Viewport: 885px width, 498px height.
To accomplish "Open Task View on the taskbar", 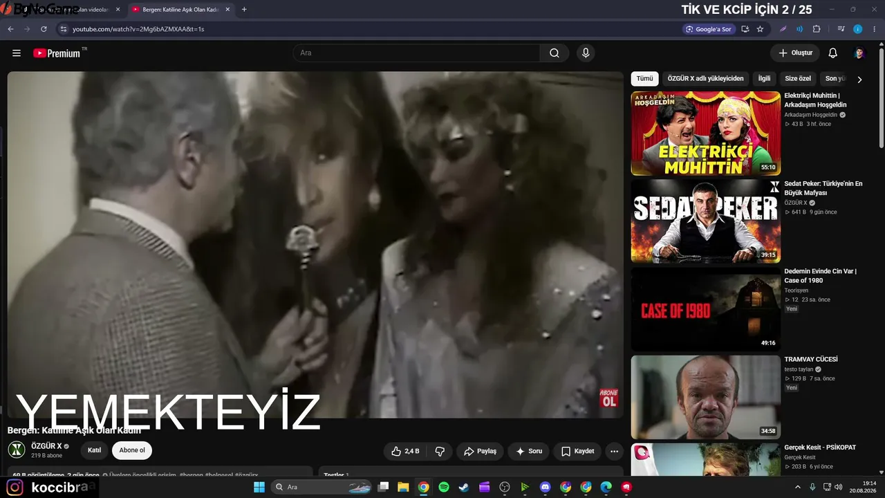I will [x=383, y=487].
